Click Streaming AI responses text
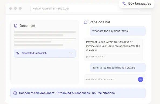Screen dimensions: 160x104 (73, 93)
